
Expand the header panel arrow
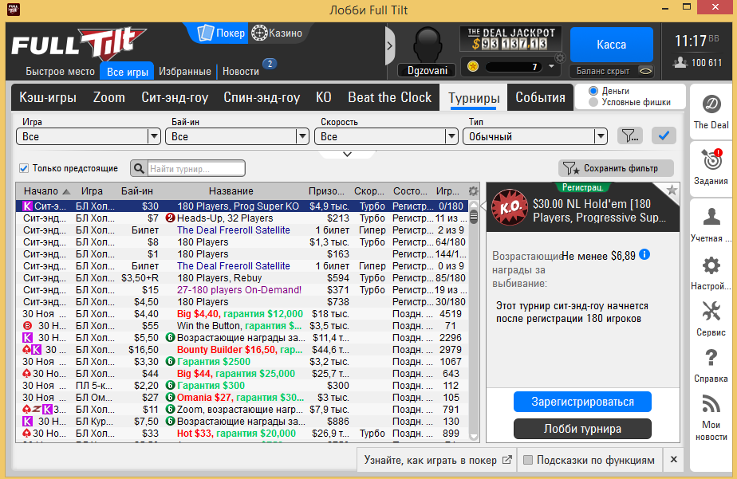tap(390, 45)
